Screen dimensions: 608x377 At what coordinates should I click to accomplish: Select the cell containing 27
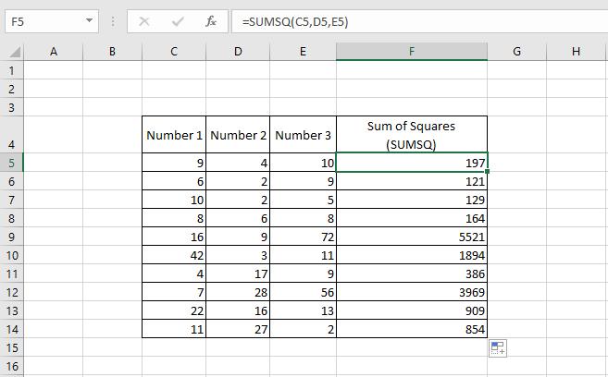point(238,329)
